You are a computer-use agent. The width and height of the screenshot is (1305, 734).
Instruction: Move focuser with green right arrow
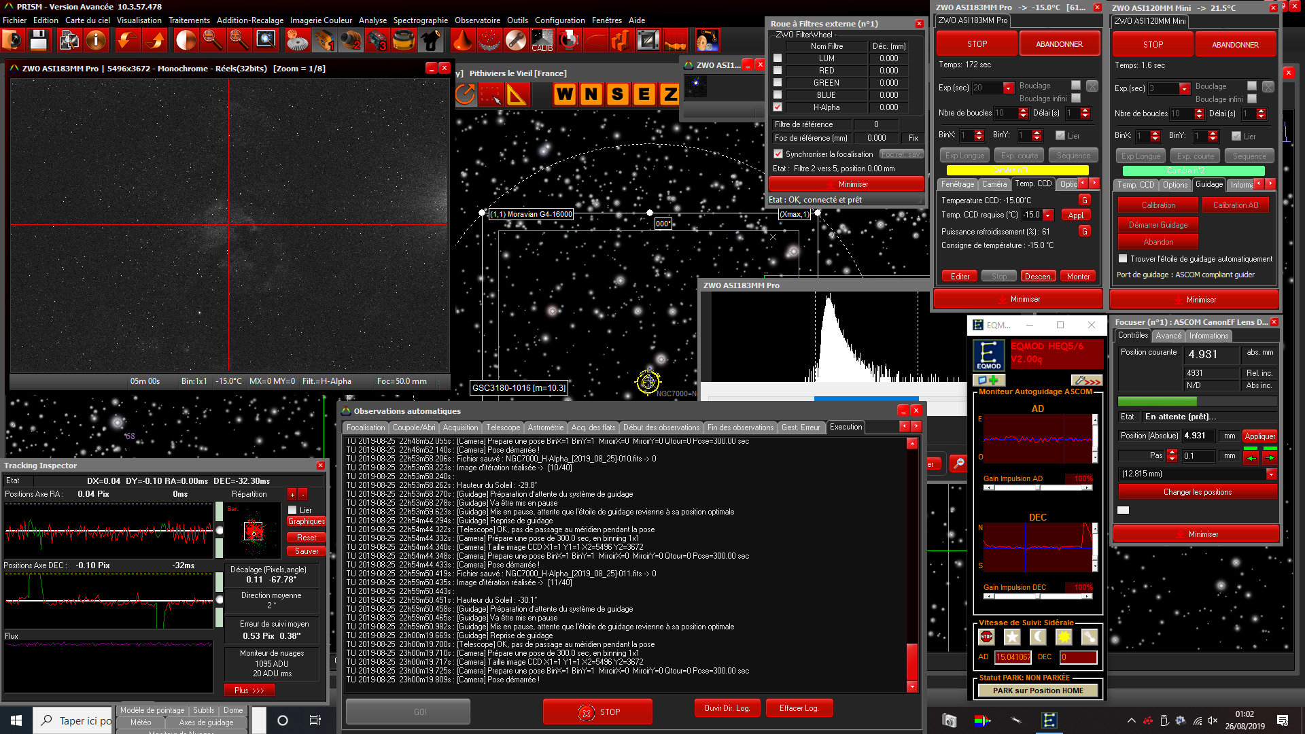click(x=1269, y=457)
